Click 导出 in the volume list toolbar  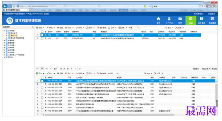pyautogui.click(x=68, y=28)
